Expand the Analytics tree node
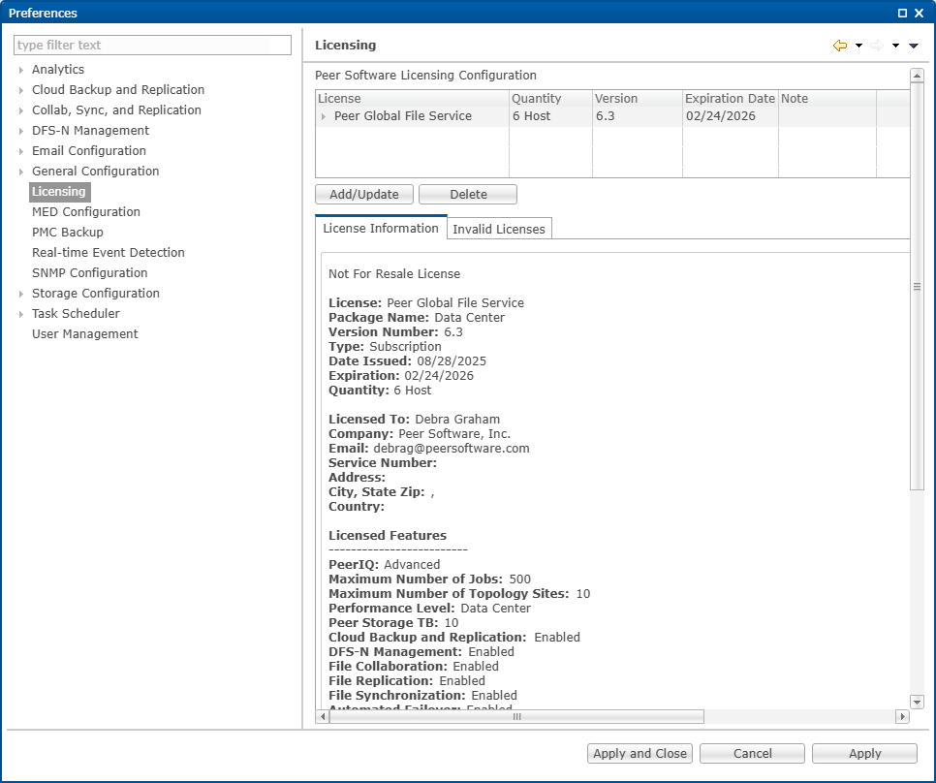 click(x=21, y=70)
